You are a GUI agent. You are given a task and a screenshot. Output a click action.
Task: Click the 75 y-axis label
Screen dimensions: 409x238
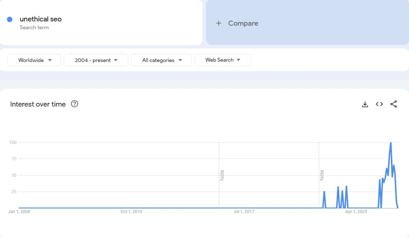click(x=14, y=159)
